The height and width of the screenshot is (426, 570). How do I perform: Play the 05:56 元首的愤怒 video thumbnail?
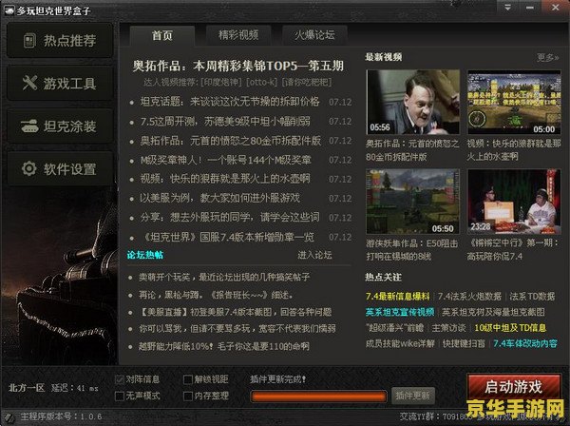412,102
